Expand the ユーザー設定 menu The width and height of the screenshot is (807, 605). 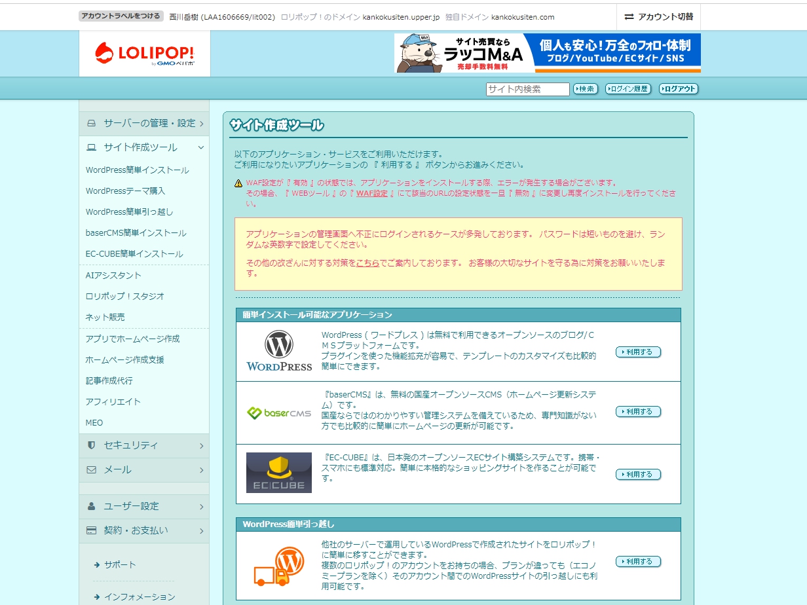click(144, 506)
